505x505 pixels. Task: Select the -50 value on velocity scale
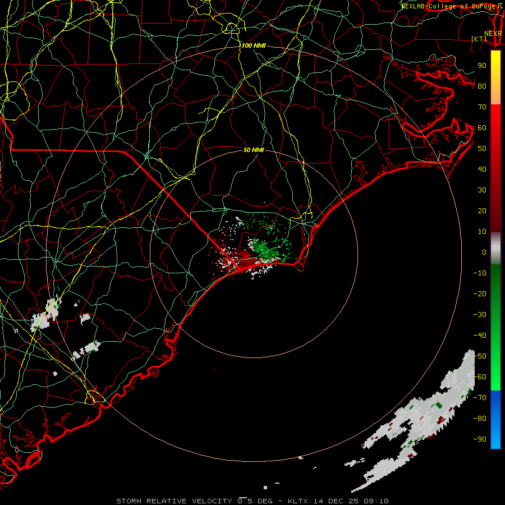tap(480, 356)
